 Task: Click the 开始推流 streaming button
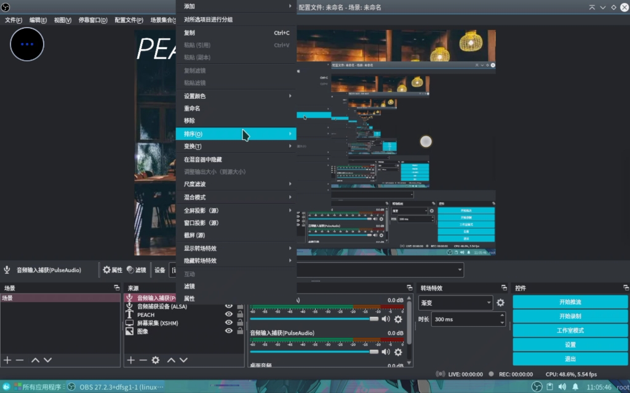[569, 302]
